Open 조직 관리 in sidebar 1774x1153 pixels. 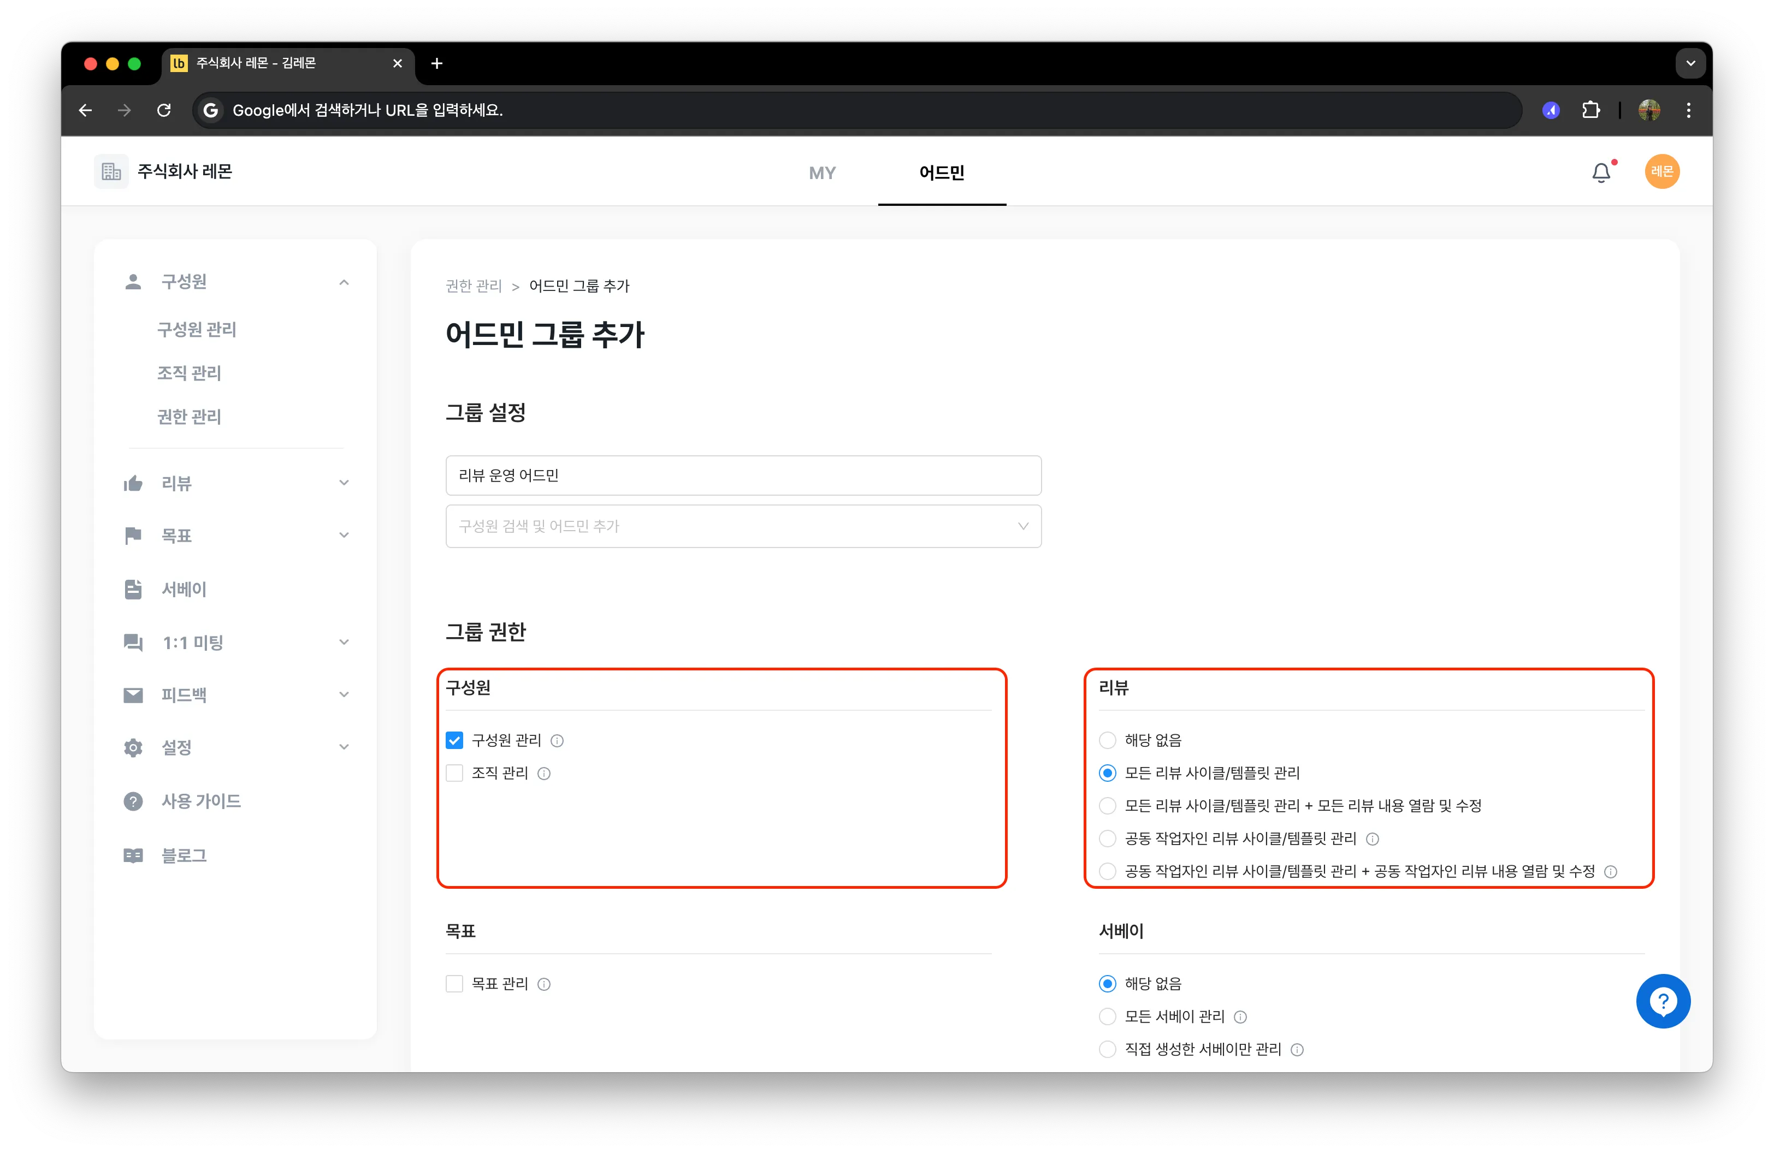[x=190, y=373]
